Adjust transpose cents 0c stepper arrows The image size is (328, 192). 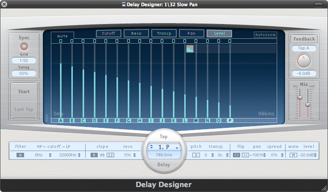[x=227, y=155]
